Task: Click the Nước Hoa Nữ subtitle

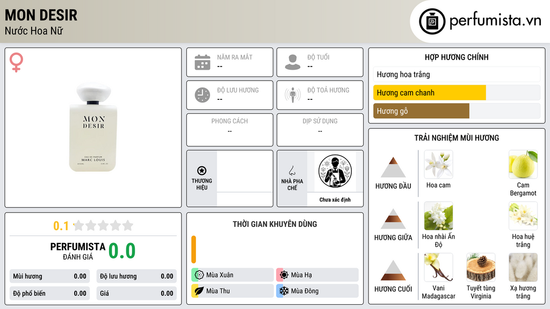Action: [34, 31]
